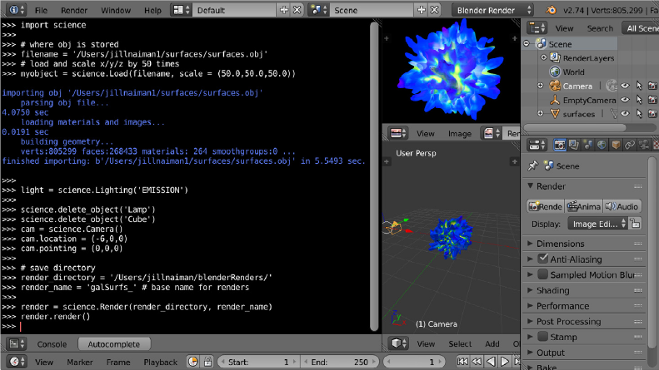Open the outliner editor type selector
The width and height of the screenshot is (659, 370).
pos(537,28)
